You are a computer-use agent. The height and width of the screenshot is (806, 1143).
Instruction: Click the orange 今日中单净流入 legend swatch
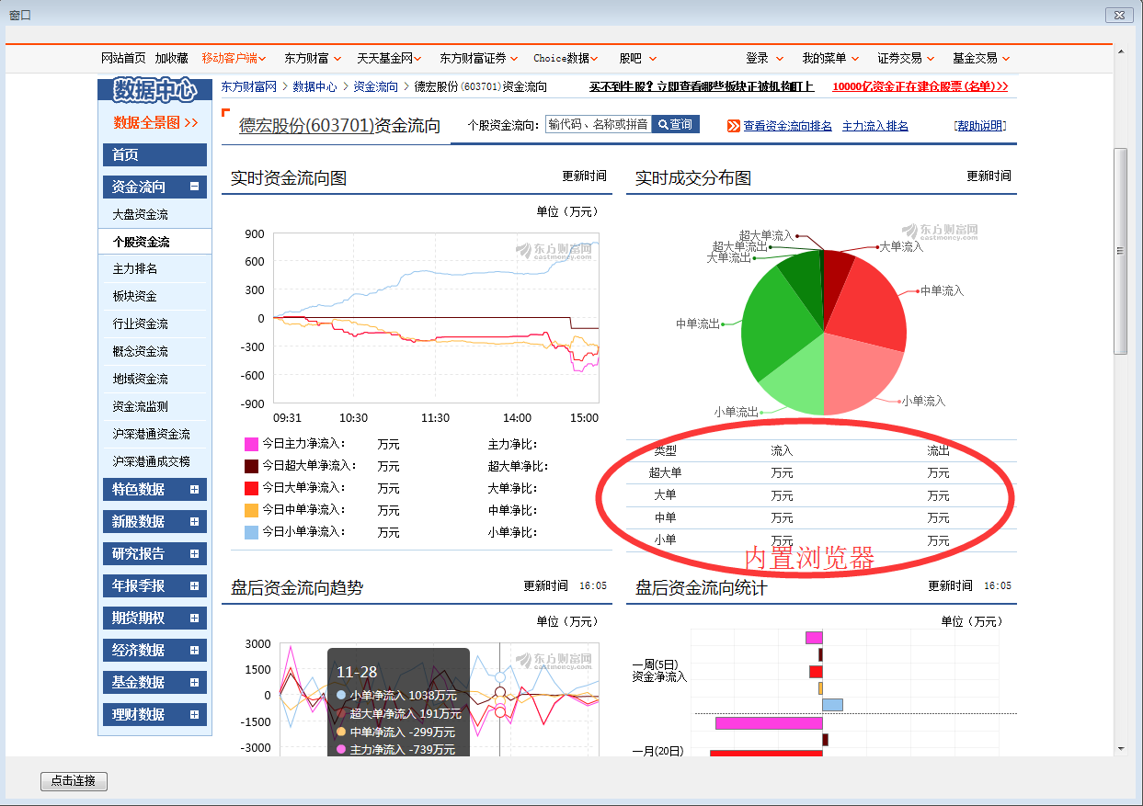pos(252,510)
